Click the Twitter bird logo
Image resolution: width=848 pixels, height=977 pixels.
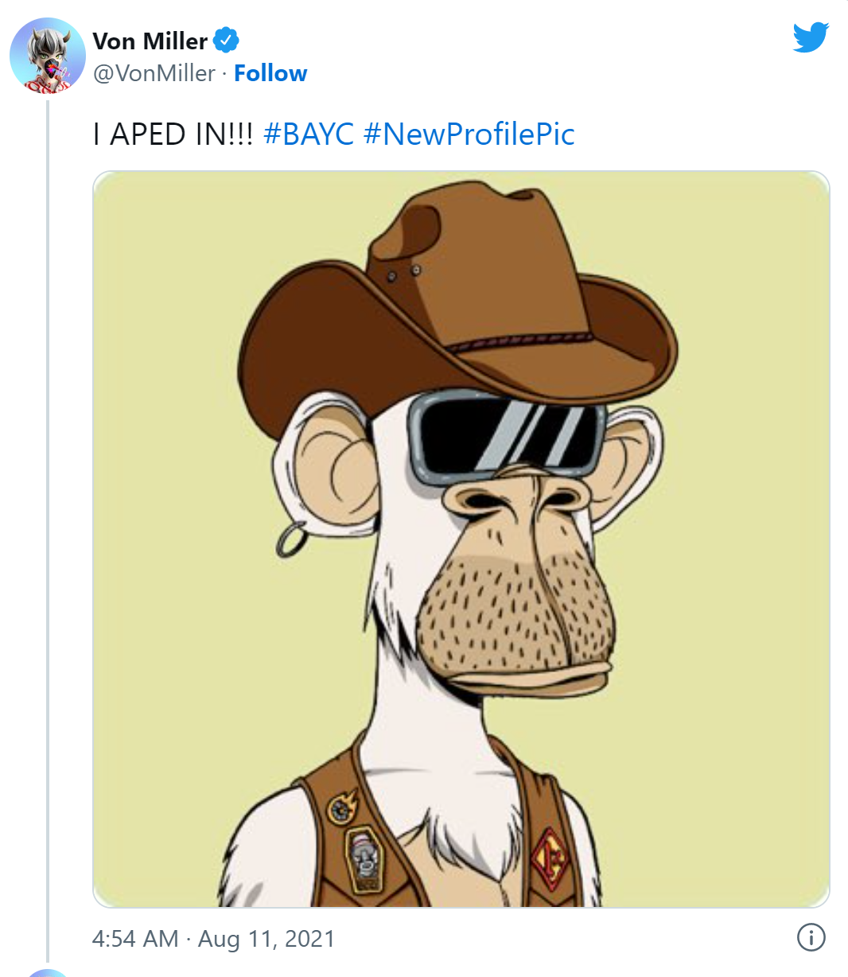[x=811, y=37]
